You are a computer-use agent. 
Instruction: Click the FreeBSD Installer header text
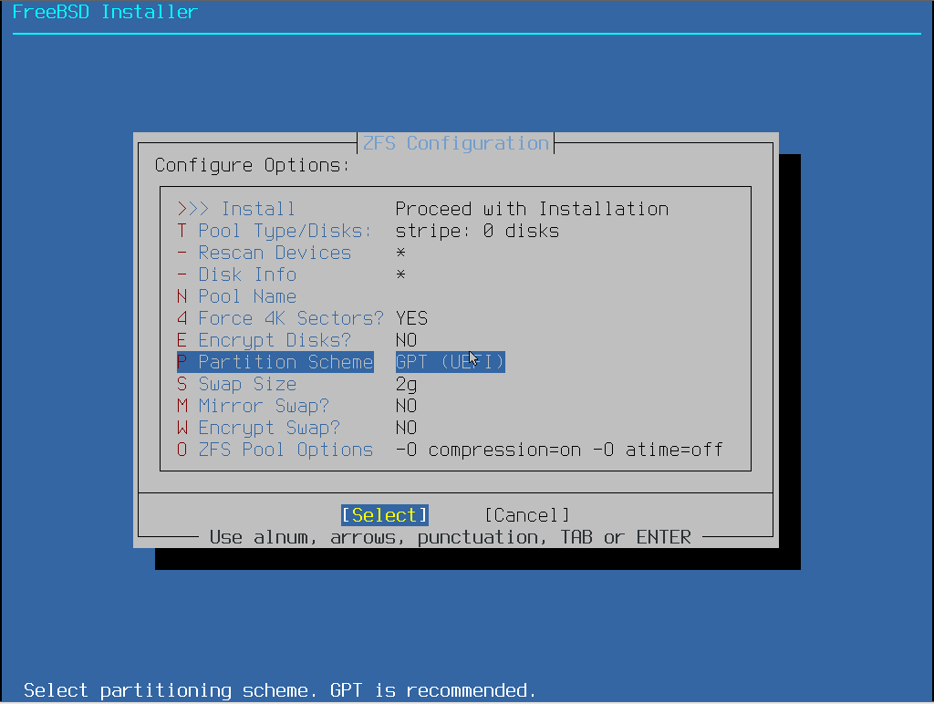click(106, 12)
